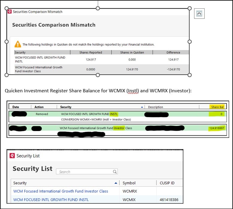Click the WCMRX symbol cell
The width and height of the screenshot is (233, 209).
(x=130, y=191)
